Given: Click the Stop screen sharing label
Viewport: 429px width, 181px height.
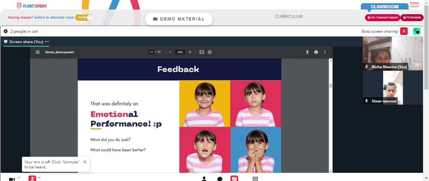Looking at the screenshot, I should click(x=379, y=31).
